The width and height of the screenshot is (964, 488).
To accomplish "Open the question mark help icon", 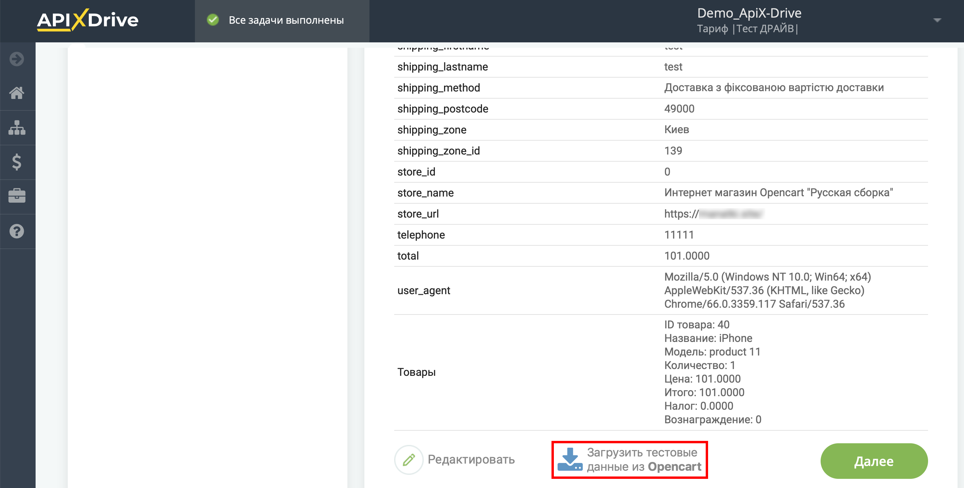I will (17, 231).
